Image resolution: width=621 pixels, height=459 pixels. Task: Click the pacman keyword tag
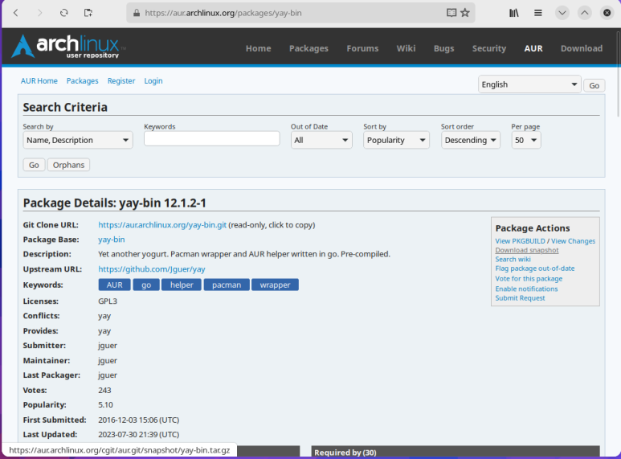pyautogui.click(x=227, y=285)
